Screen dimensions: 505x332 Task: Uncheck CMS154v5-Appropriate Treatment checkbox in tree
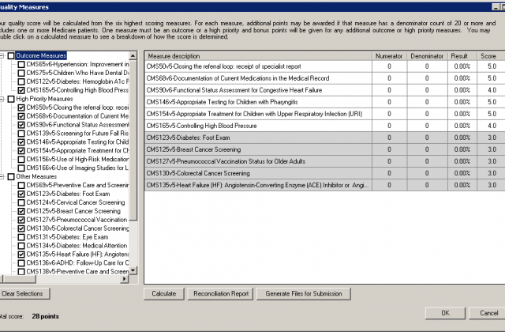click(21, 151)
